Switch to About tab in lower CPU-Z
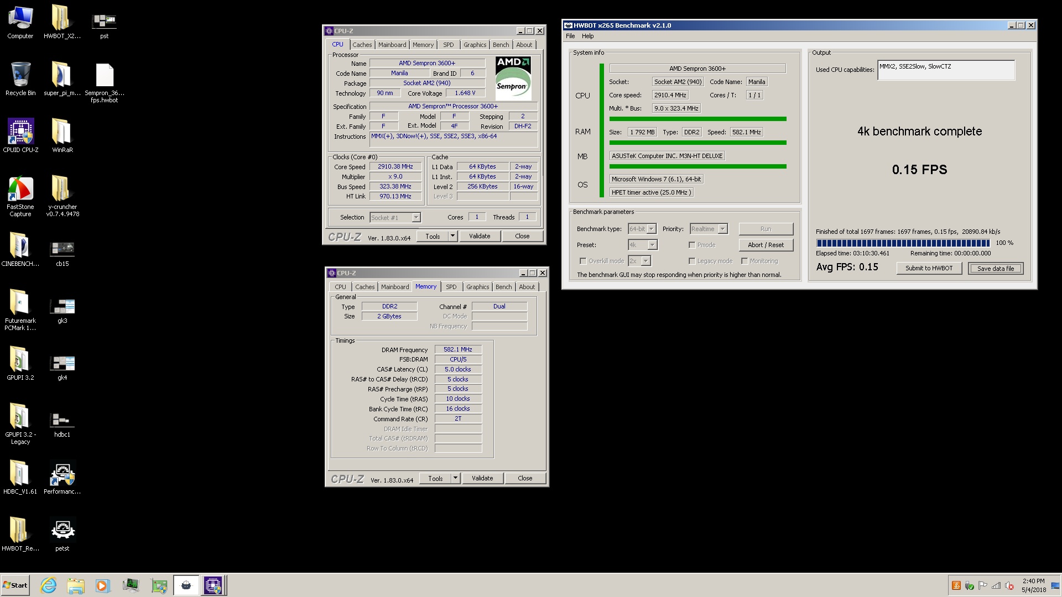The image size is (1062, 597). coord(527,287)
